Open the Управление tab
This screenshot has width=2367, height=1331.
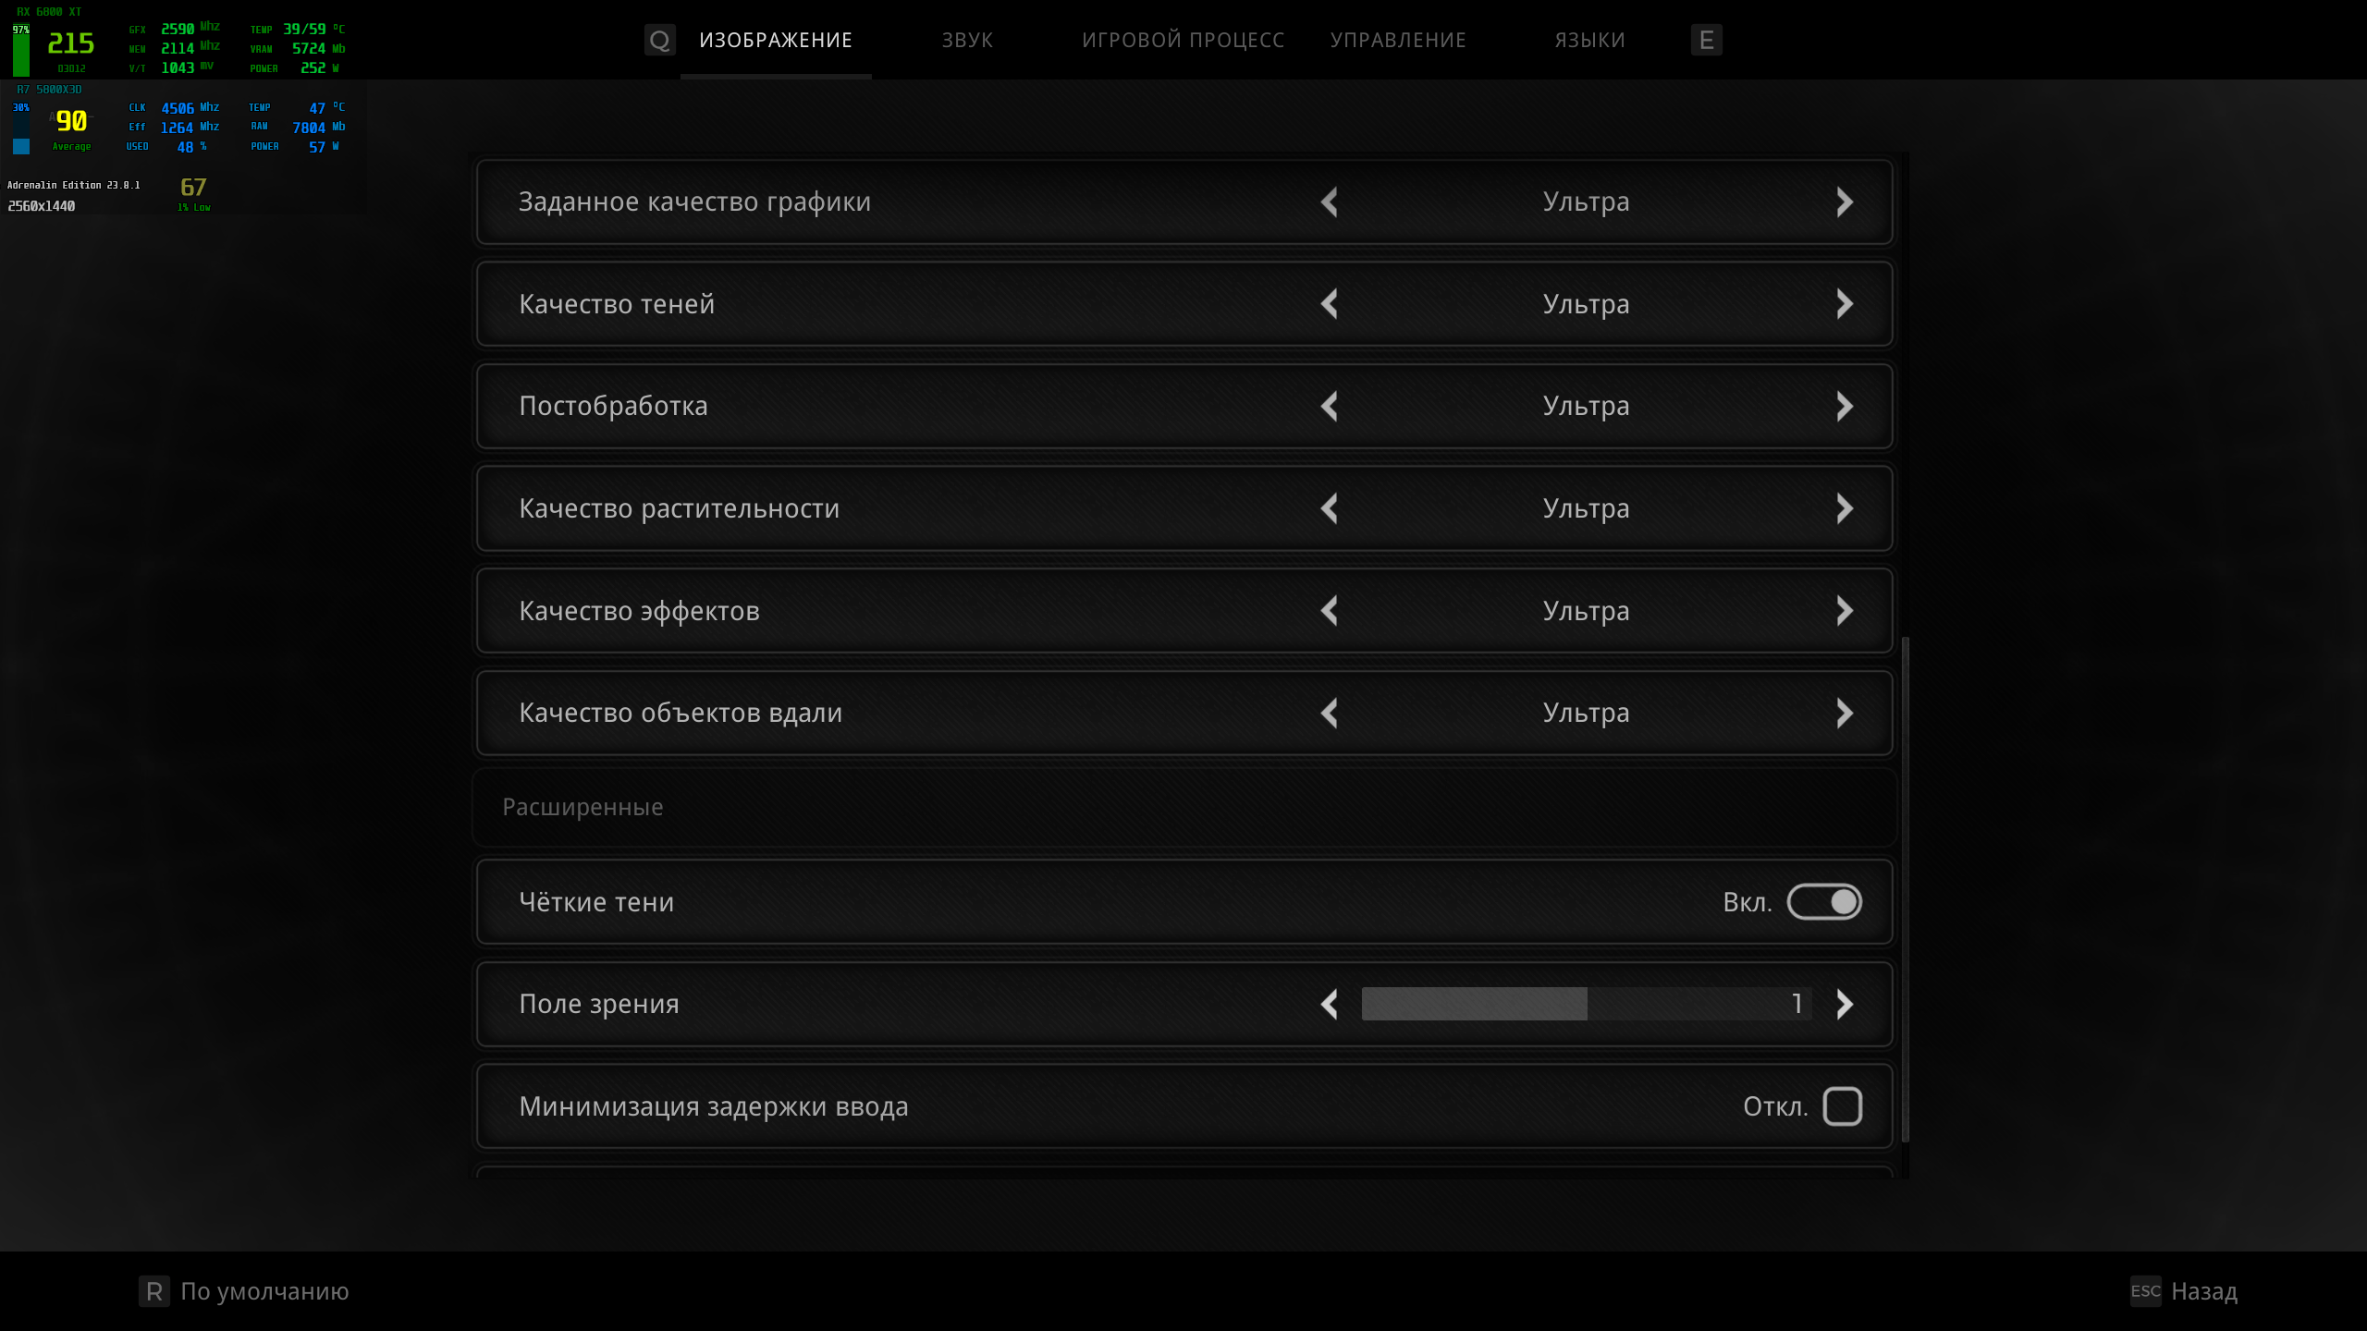click(1398, 41)
